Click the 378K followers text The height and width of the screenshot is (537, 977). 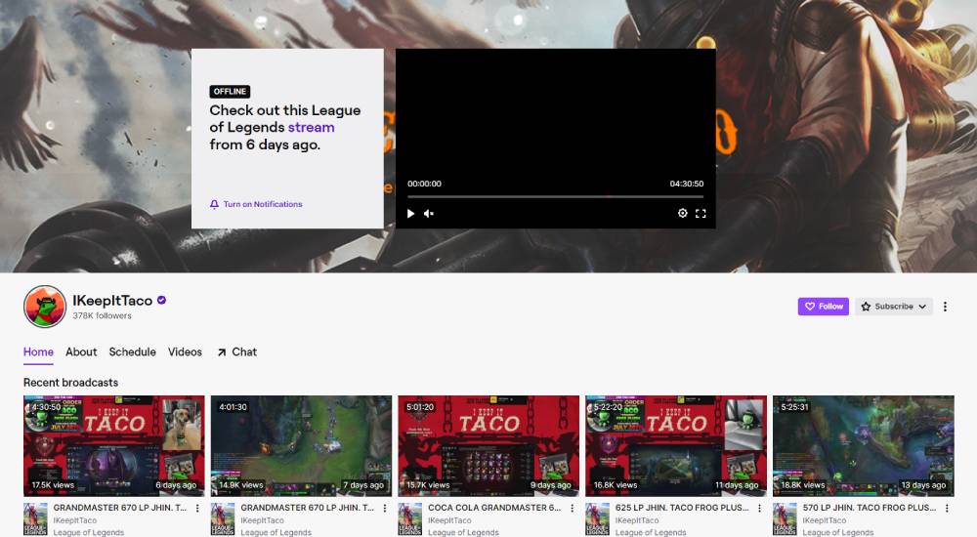point(103,315)
